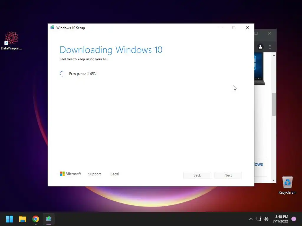The image size is (302, 226).
Task: Open Chrome three-dot menu in background window
Action: coord(270,47)
